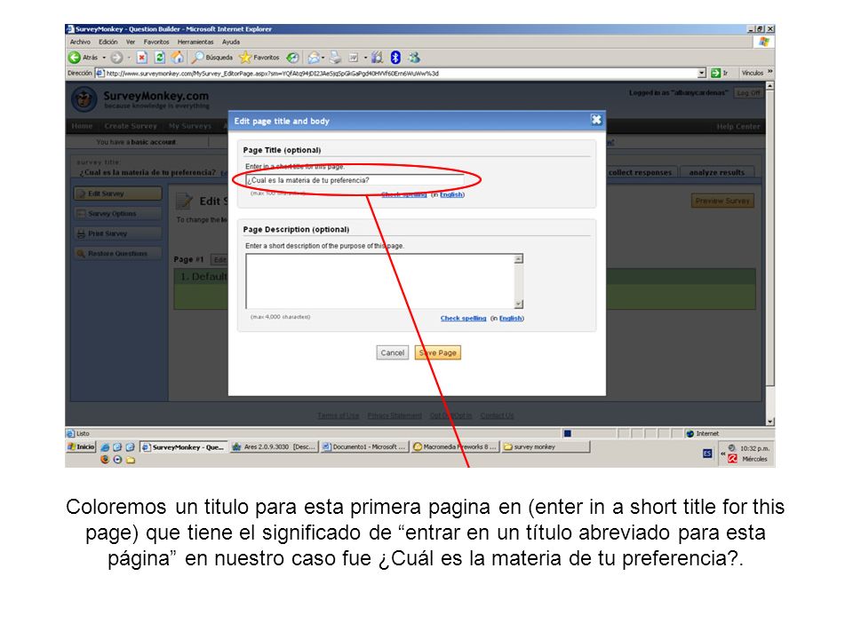Switch to Macromedia Fireworks 8 taskbar item
This screenshot has height=639, width=853.
pos(455,446)
